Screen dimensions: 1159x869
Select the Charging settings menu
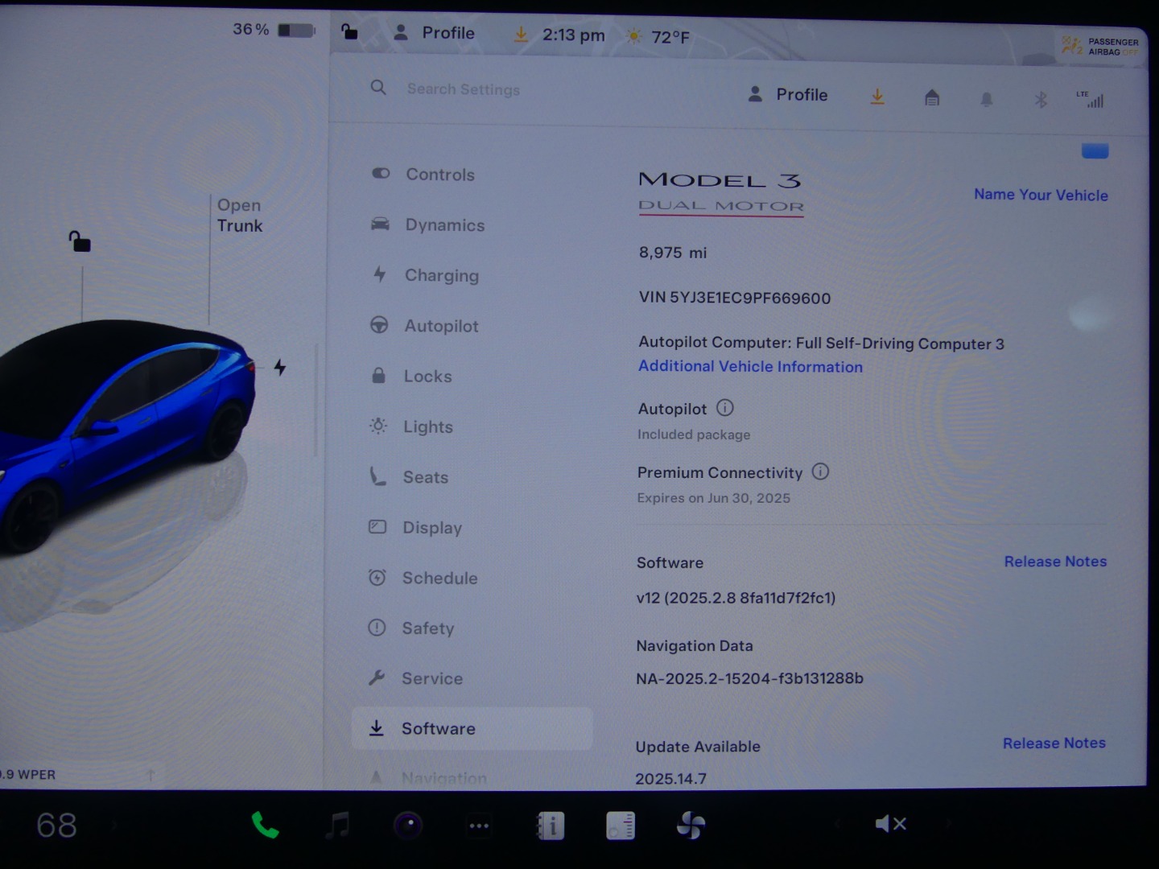pos(441,275)
